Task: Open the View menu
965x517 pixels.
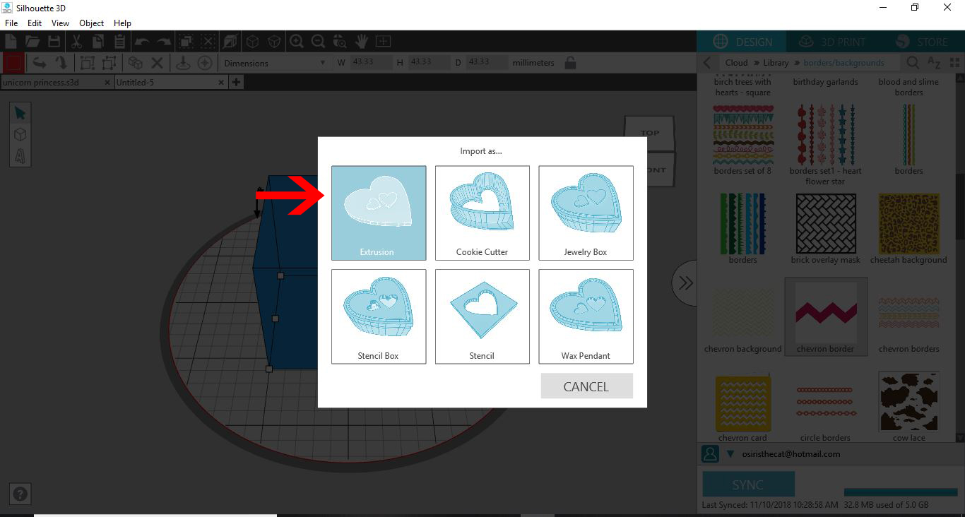Action: [x=60, y=23]
